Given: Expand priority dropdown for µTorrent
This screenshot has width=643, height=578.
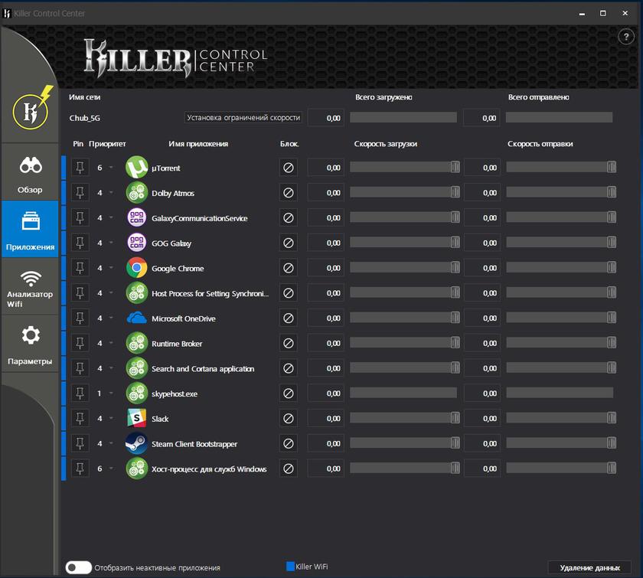Looking at the screenshot, I should click(110, 168).
